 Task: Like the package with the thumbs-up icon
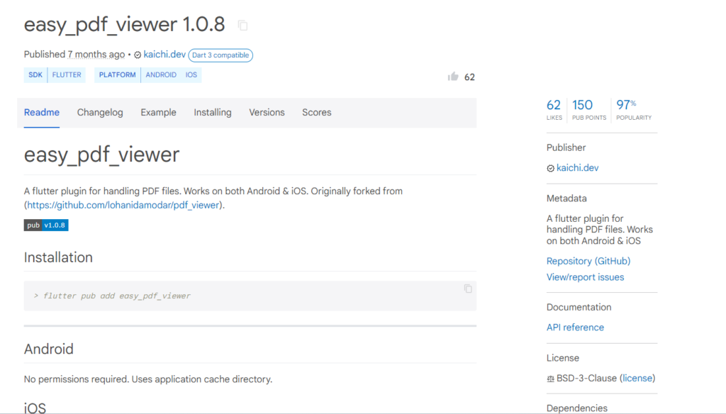[x=453, y=77]
